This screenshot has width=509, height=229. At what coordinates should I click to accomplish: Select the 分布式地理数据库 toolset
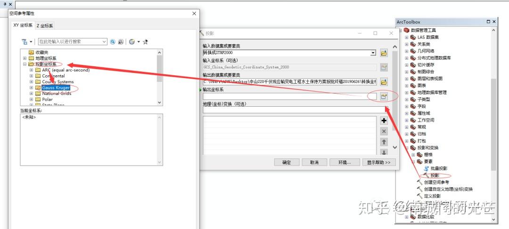point(434,58)
